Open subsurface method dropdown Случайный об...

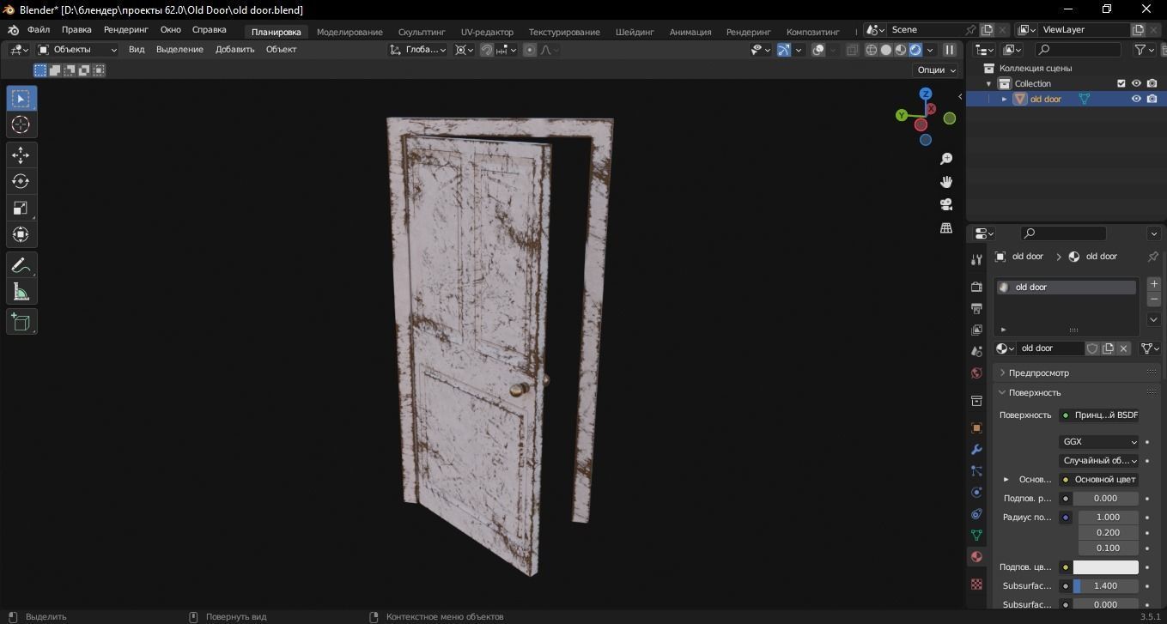[1098, 461]
